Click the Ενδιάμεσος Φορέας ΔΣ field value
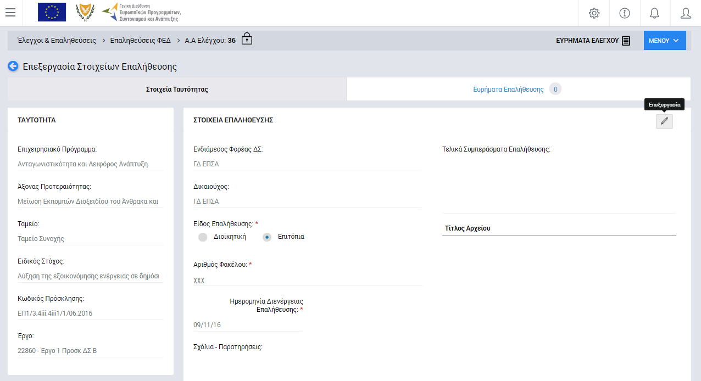This screenshot has width=701, height=381. (308, 164)
